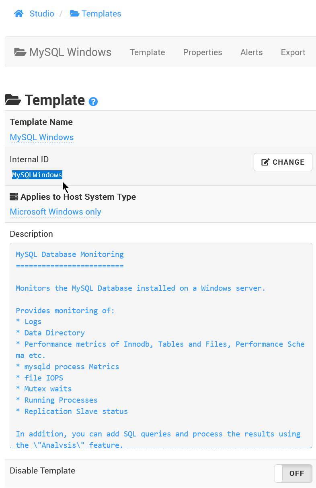Switch to the Properties tab
This screenshot has height=488, width=316.
[x=203, y=52]
